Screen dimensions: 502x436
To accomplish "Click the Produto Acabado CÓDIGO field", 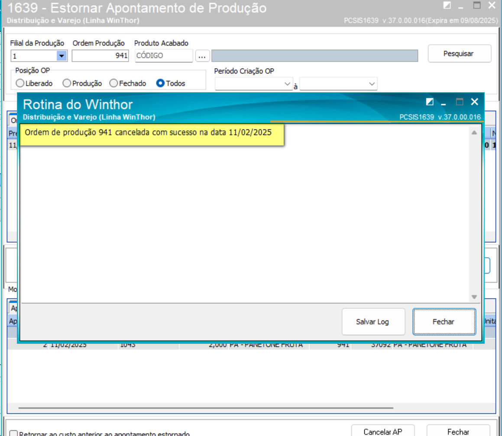I will click(x=164, y=56).
